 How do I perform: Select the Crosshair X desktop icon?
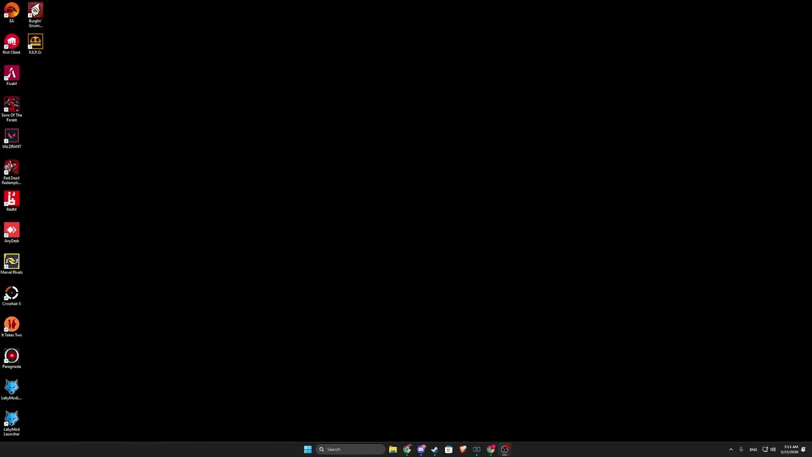tap(11, 296)
